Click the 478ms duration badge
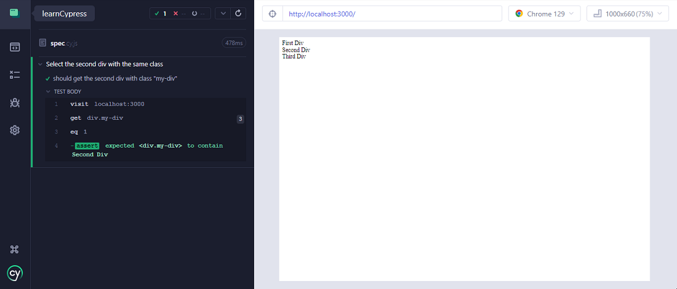Image resolution: width=677 pixels, height=289 pixels. point(234,42)
